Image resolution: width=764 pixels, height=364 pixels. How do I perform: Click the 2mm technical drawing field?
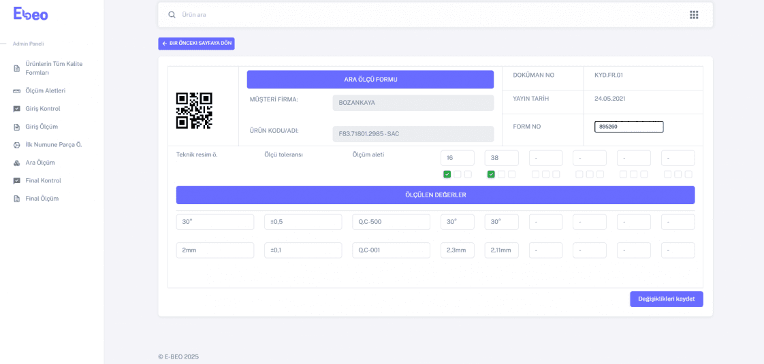[215, 250]
